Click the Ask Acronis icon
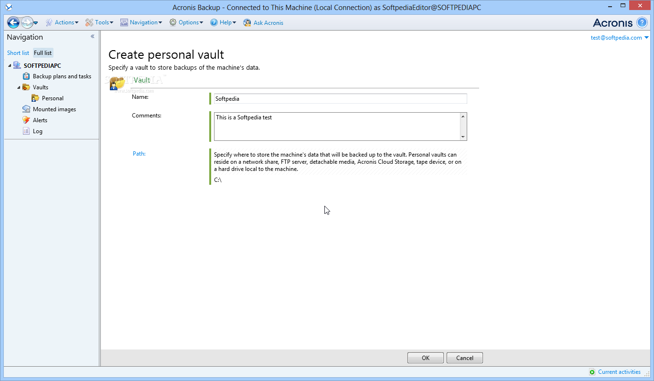 tap(247, 22)
